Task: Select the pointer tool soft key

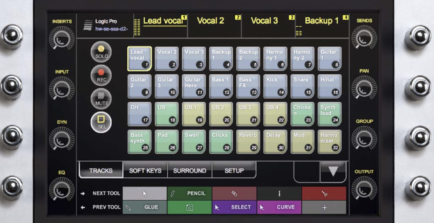Action: [x=145, y=193]
